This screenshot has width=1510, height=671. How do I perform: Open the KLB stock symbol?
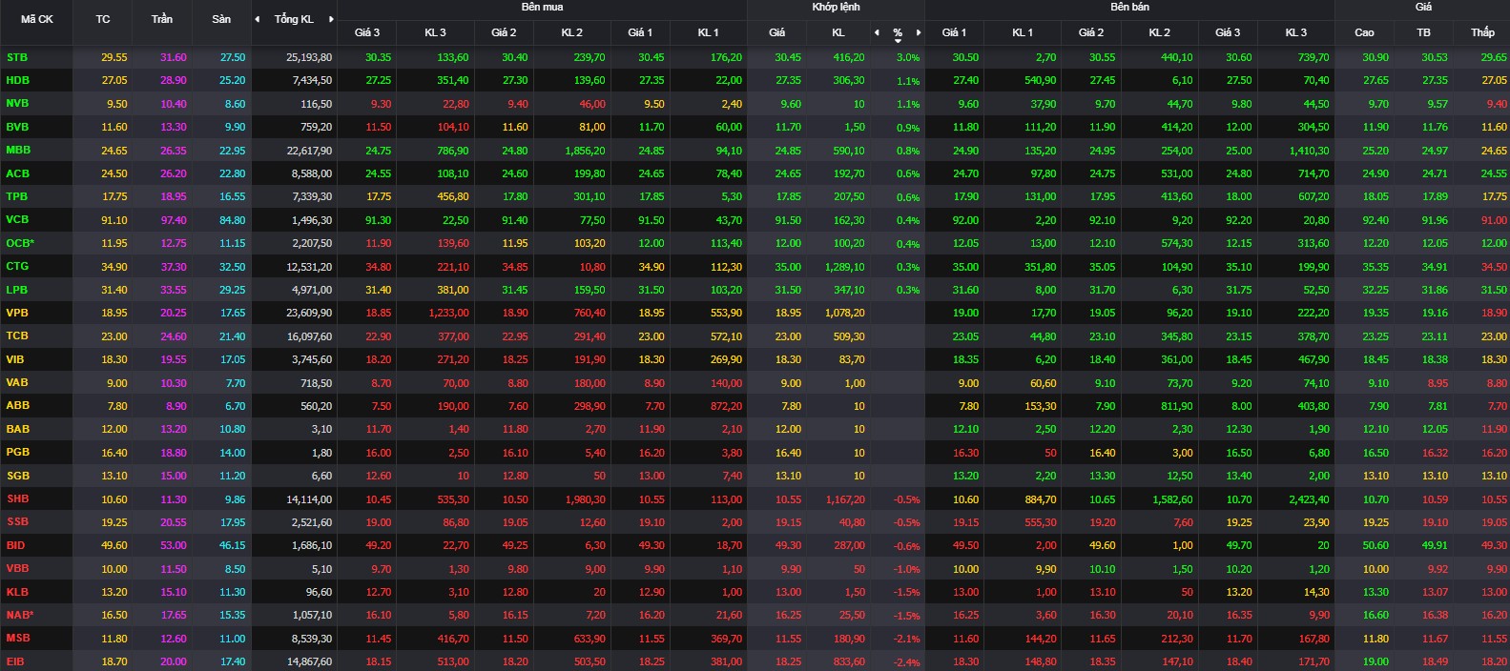pos(17,591)
